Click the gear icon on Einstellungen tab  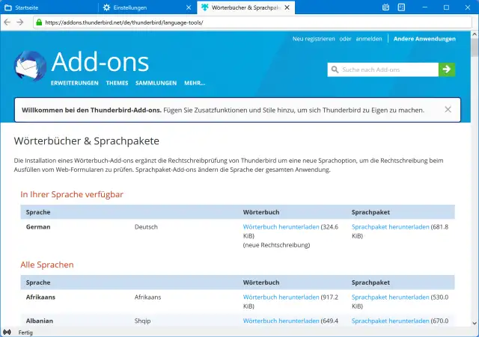(106, 7)
